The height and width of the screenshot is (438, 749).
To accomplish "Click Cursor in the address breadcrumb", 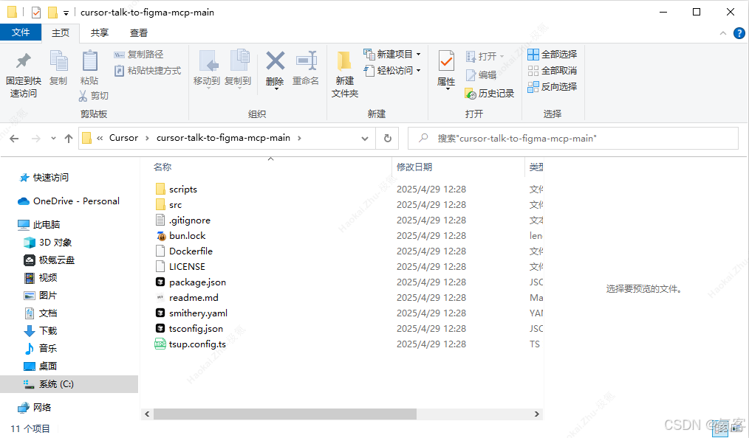I will (123, 138).
